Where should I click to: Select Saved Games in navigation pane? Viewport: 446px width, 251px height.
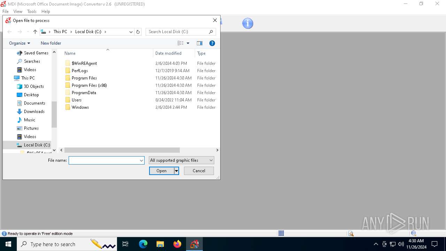[x=36, y=53]
